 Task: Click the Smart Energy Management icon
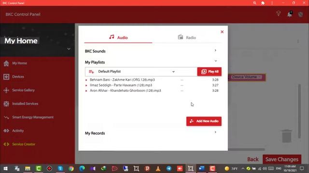(6, 117)
